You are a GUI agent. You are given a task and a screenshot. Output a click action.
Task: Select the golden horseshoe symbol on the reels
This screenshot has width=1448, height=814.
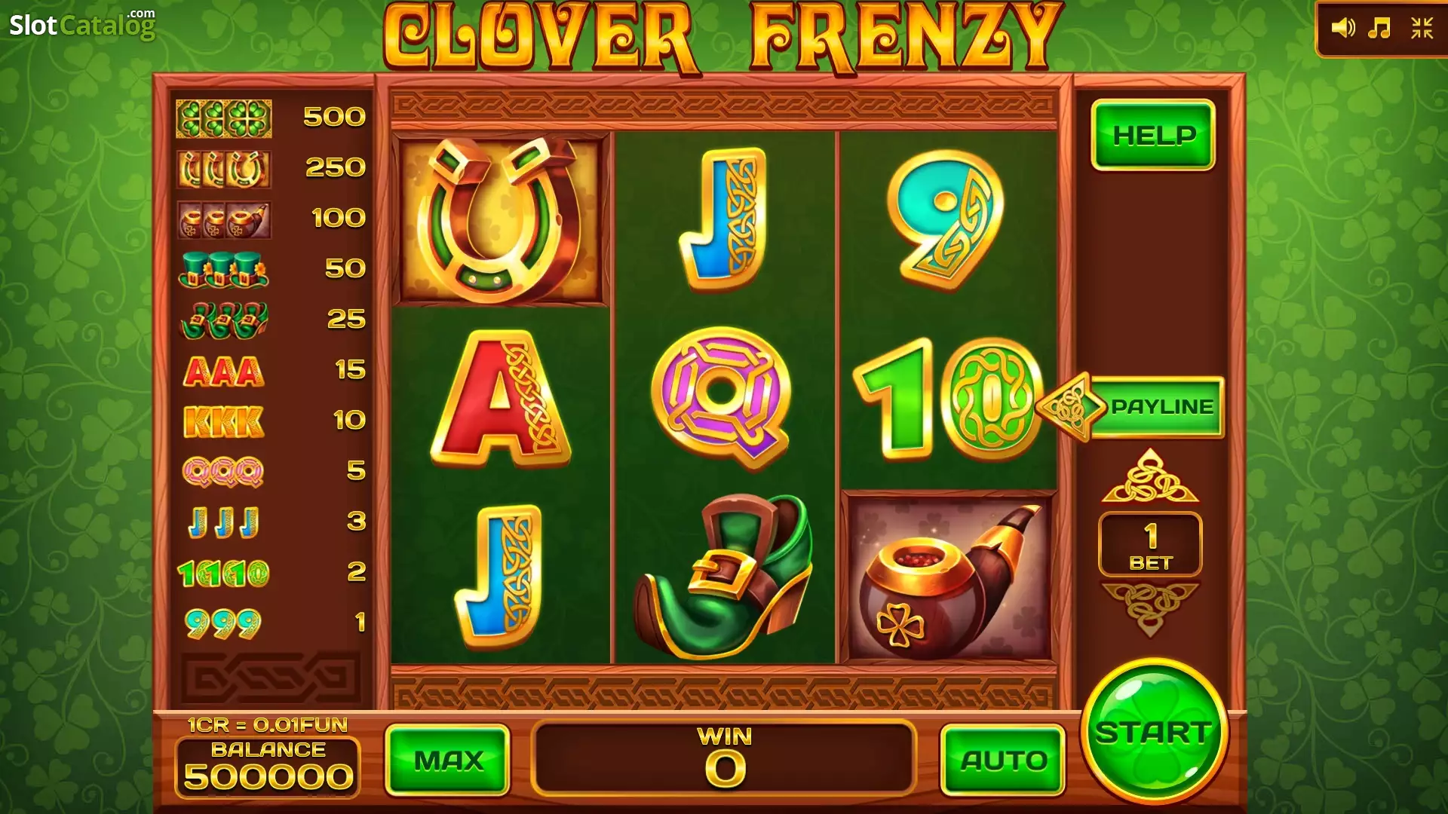501,219
